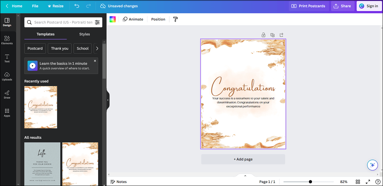This screenshot has height=186, width=383.
Task: Duplicate the page icon above canvas
Action: tap(272, 35)
